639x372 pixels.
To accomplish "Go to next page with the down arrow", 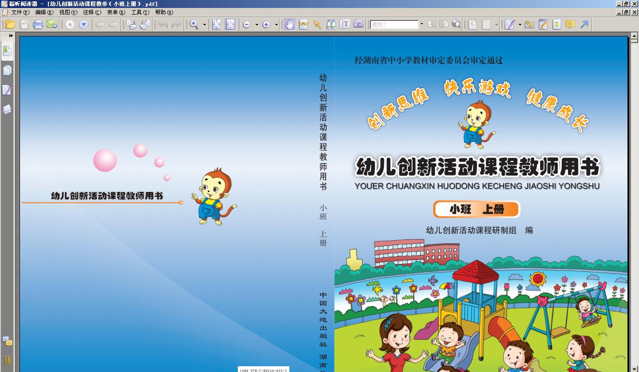I will tap(83, 25).
